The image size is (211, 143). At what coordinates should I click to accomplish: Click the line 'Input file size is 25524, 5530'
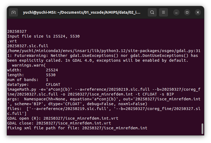click(43, 36)
